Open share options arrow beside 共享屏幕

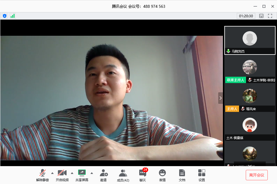click(x=92, y=173)
